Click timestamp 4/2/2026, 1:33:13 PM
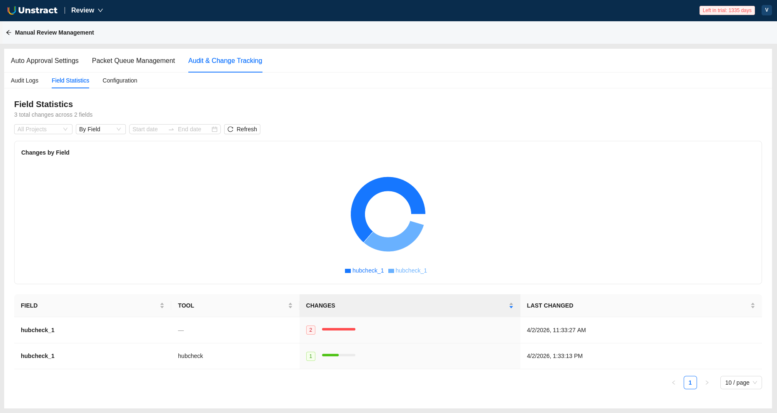The width and height of the screenshot is (777, 413). tap(555, 356)
